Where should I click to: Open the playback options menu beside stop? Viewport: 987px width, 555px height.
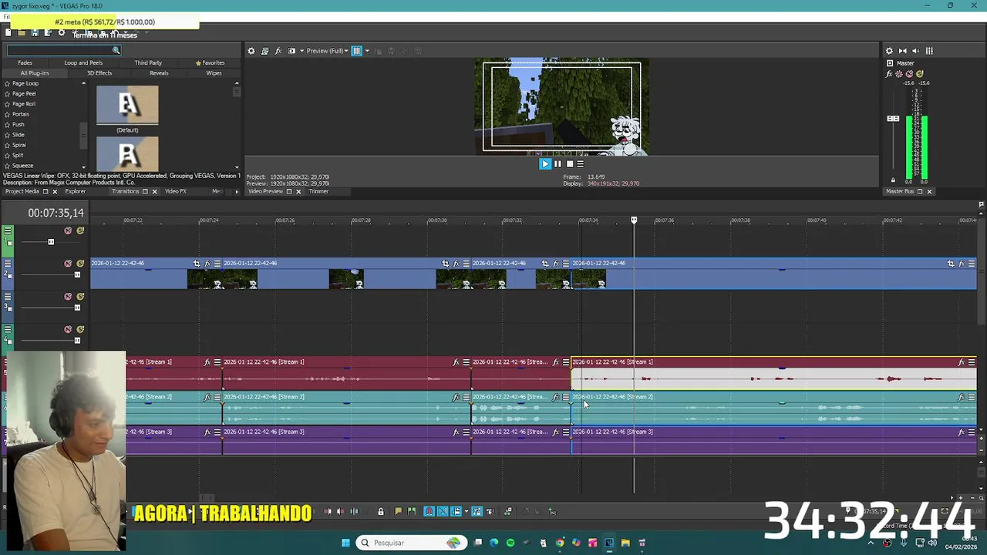(581, 163)
